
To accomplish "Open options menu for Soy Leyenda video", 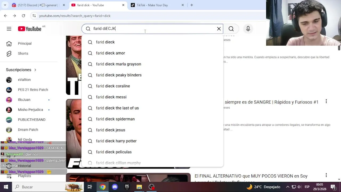I will 326,175.
